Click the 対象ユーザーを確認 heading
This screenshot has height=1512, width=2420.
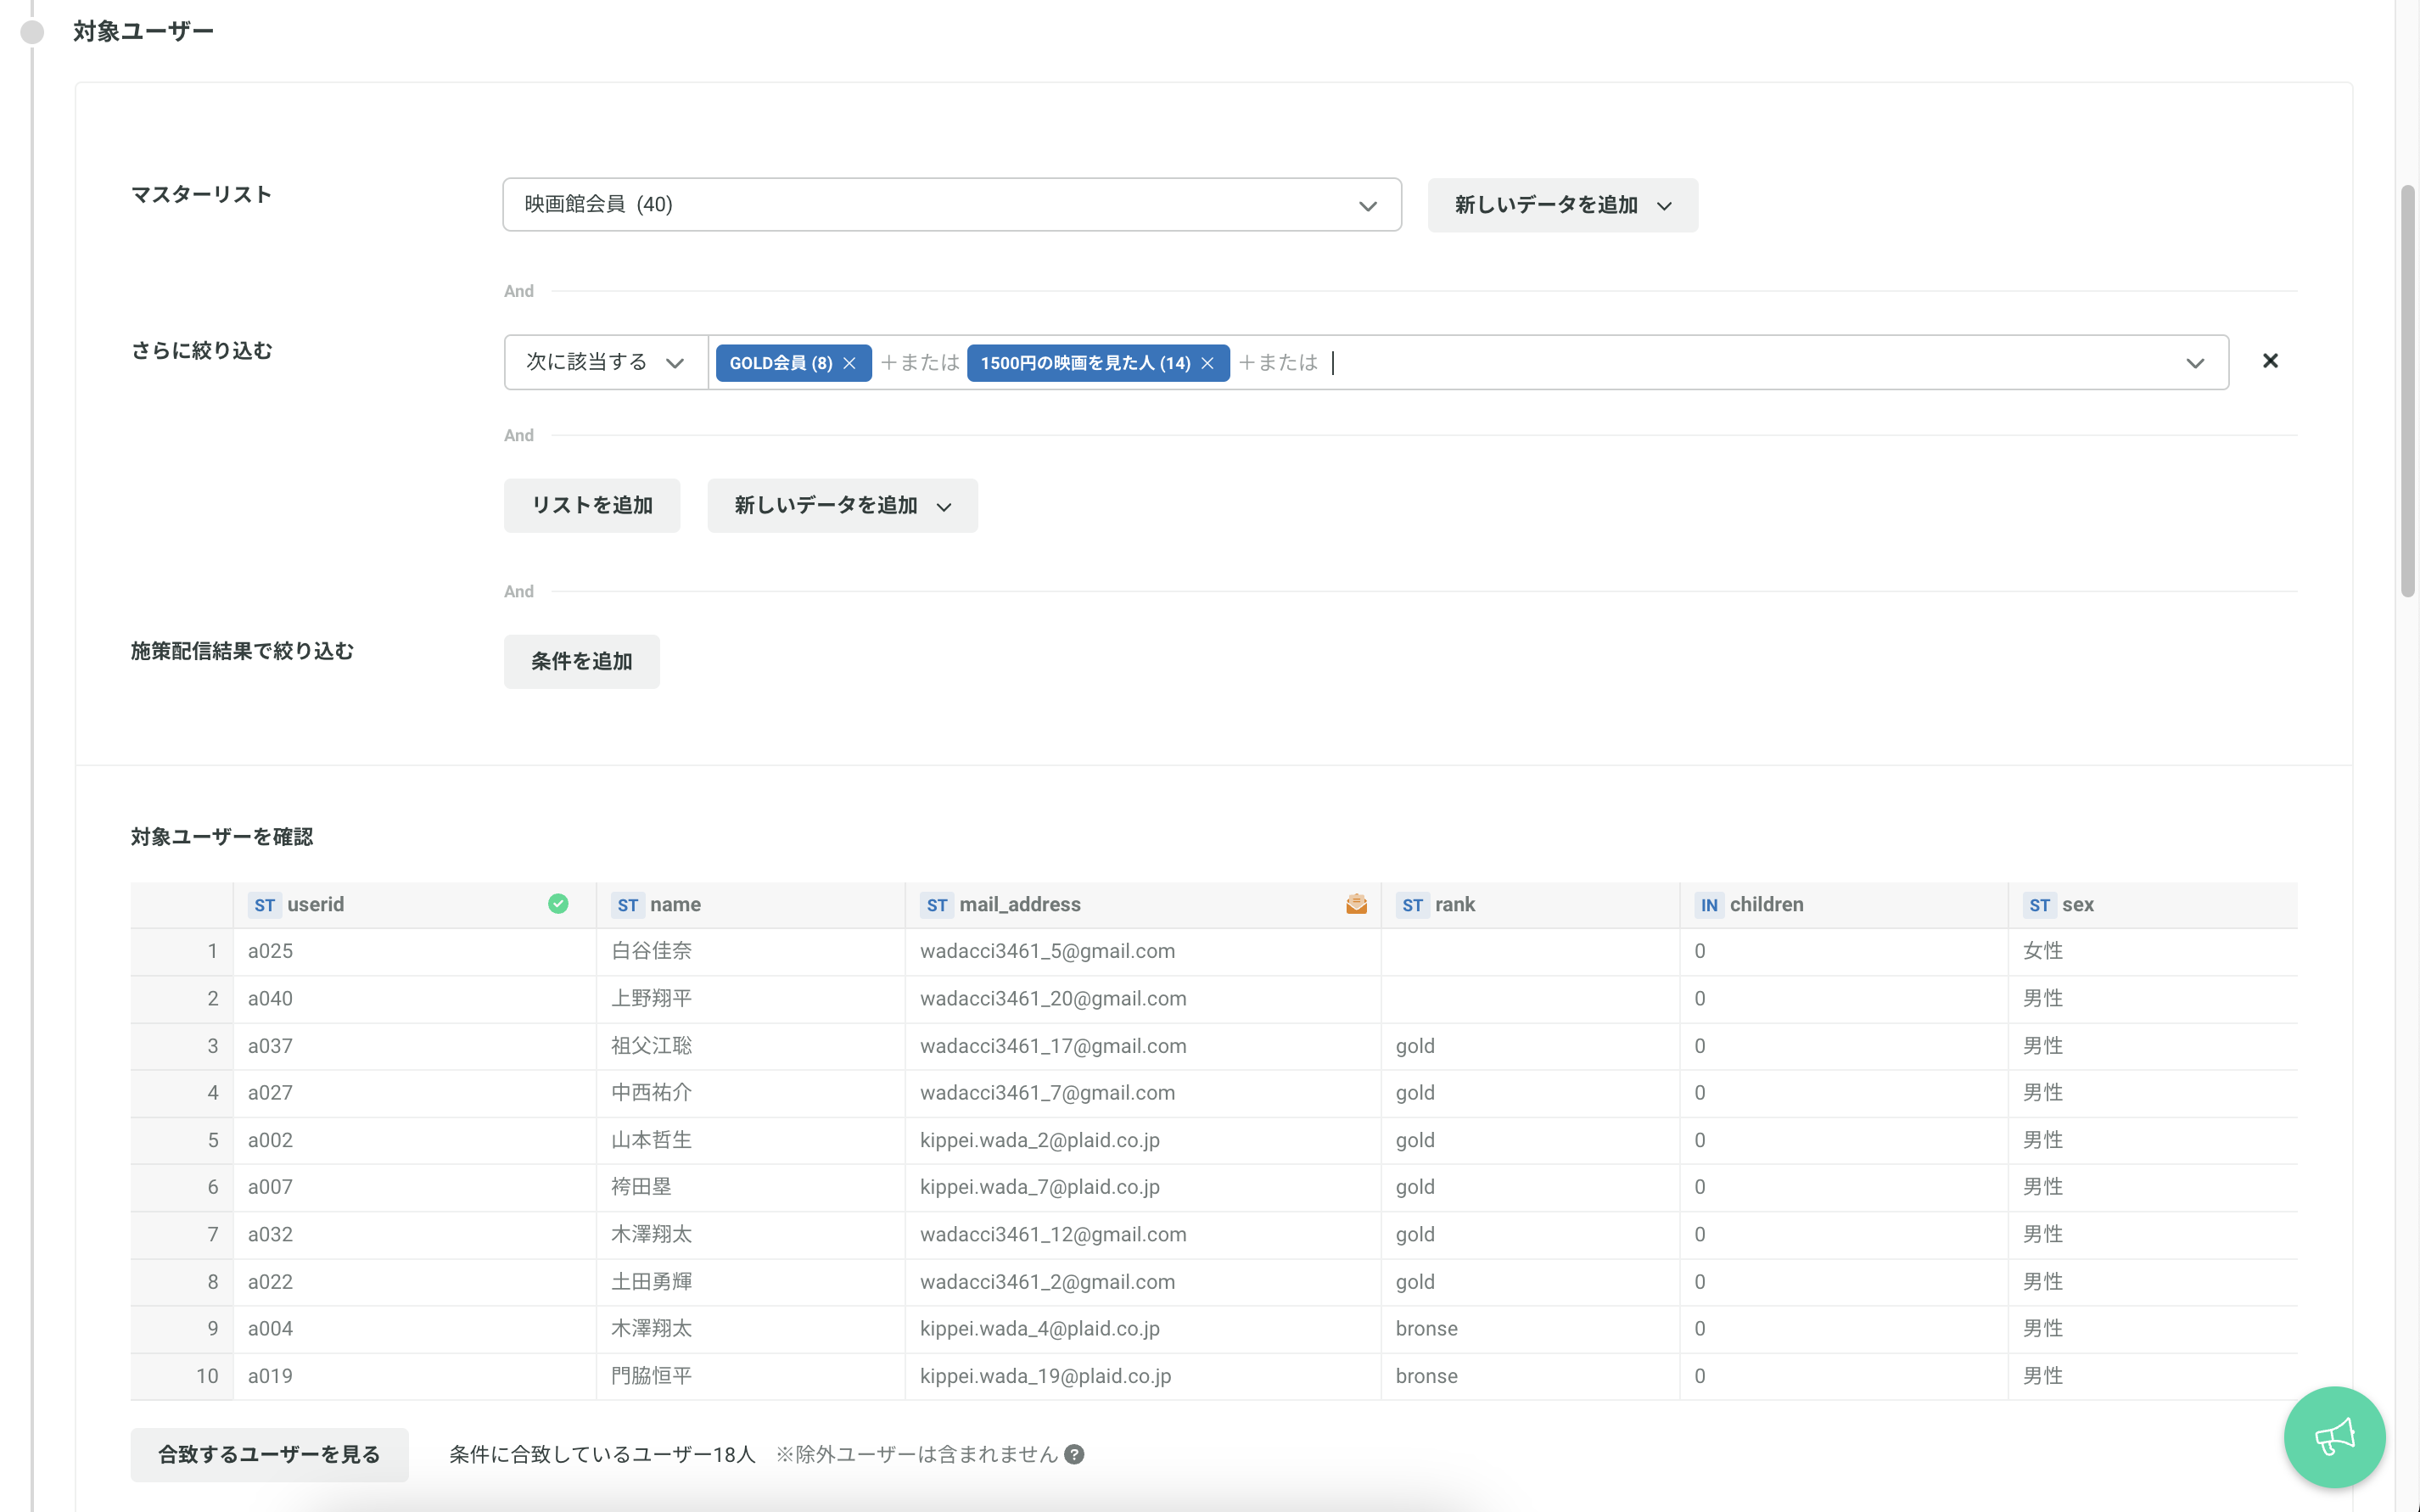pyautogui.click(x=222, y=837)
